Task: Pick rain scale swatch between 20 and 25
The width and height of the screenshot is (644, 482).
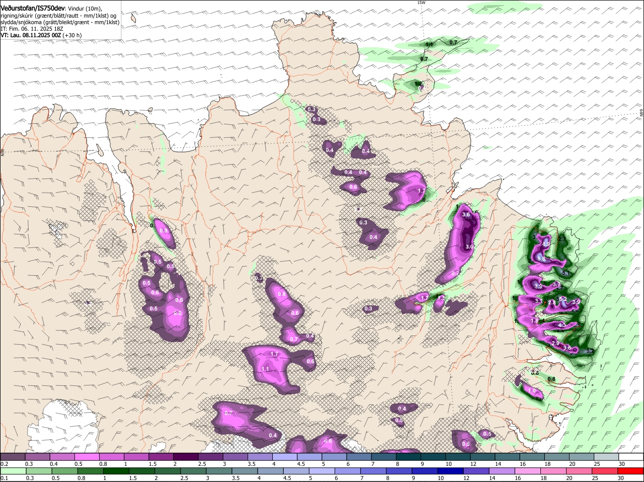Action: [579, 471]
